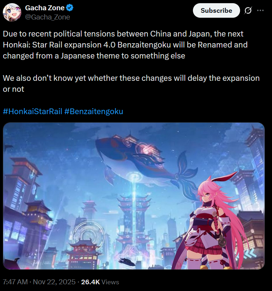Subscribe to Gacha Zone
Screen dimensions: 272x291
(216, 11)
